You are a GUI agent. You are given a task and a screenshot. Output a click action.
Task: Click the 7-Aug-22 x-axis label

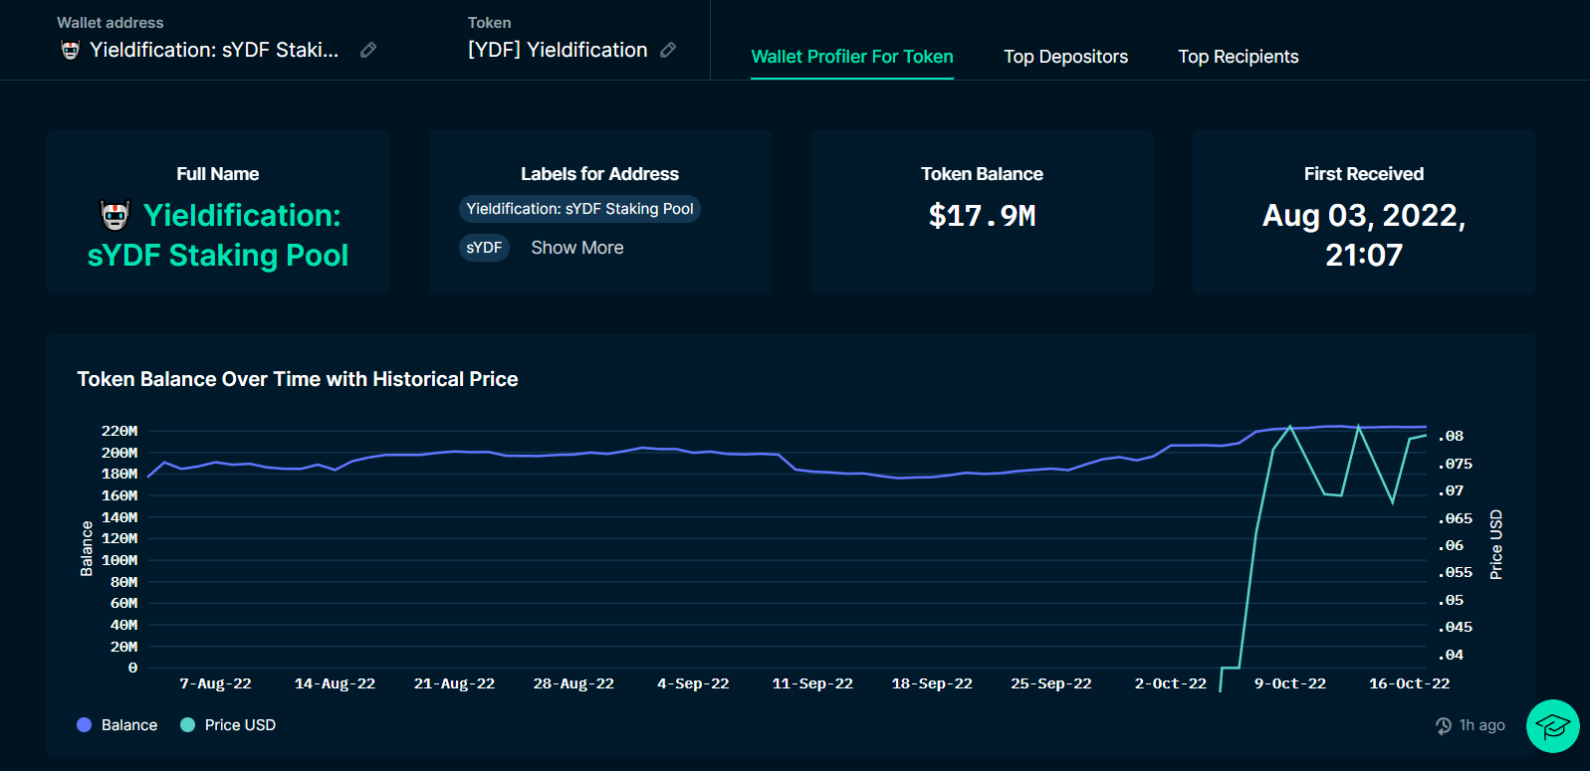tap(215, 683)
